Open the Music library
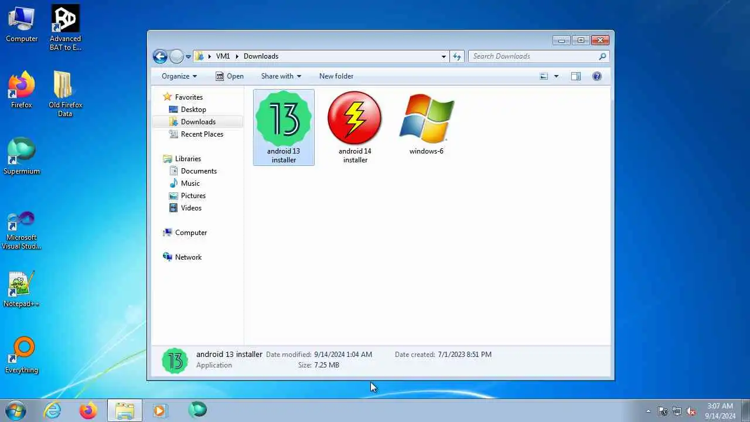This screenshot has height=422, width=750. click(190, 183)
